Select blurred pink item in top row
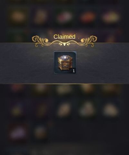 tap(64, 17)
